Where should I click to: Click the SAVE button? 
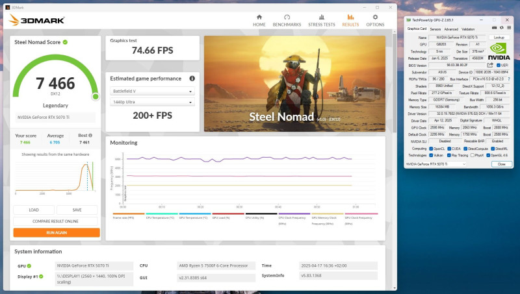coord(77,210)
